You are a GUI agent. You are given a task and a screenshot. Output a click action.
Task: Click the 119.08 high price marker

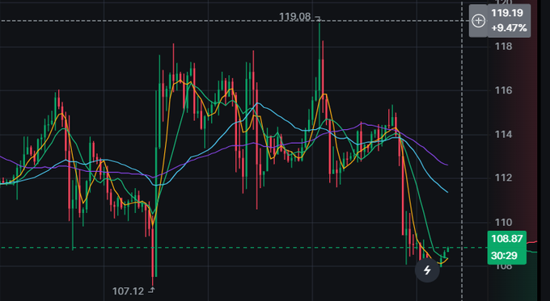[x=295, y=16]
